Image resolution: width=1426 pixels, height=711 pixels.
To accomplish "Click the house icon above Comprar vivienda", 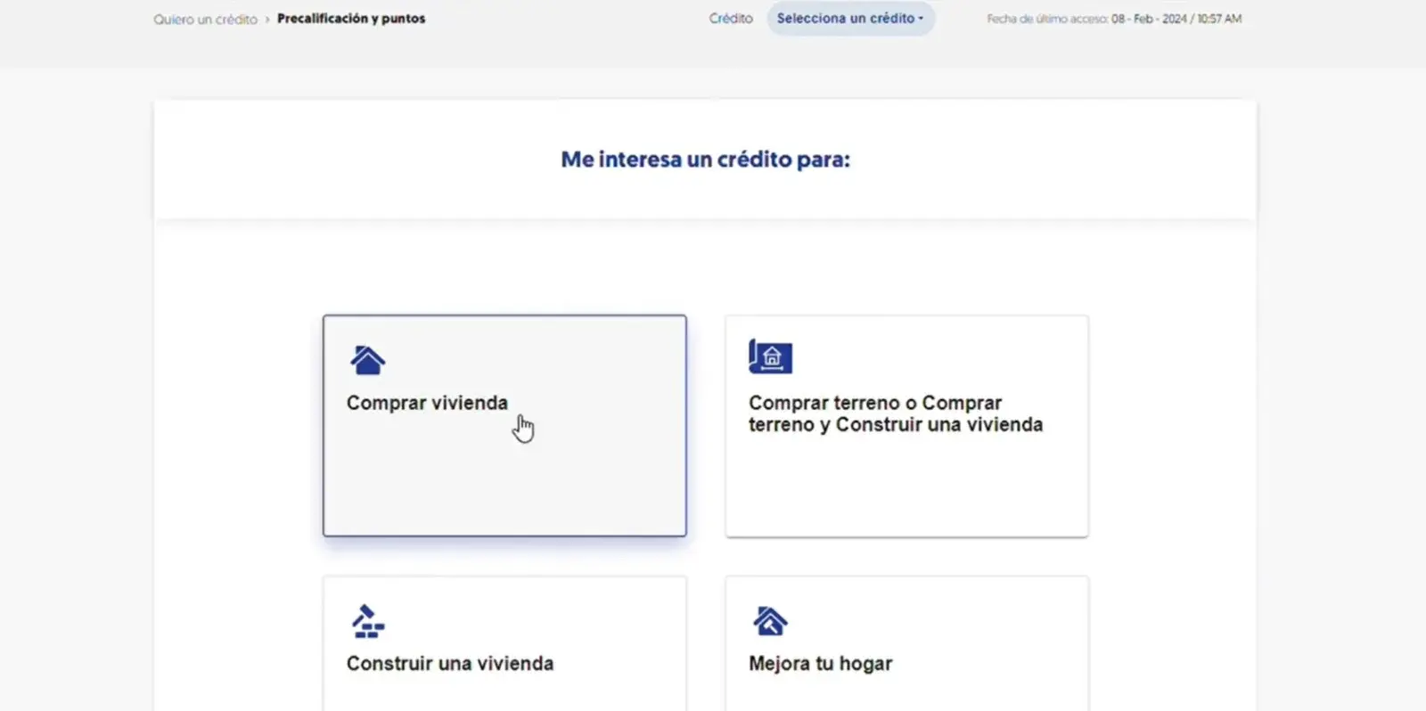I will (367, 360).
